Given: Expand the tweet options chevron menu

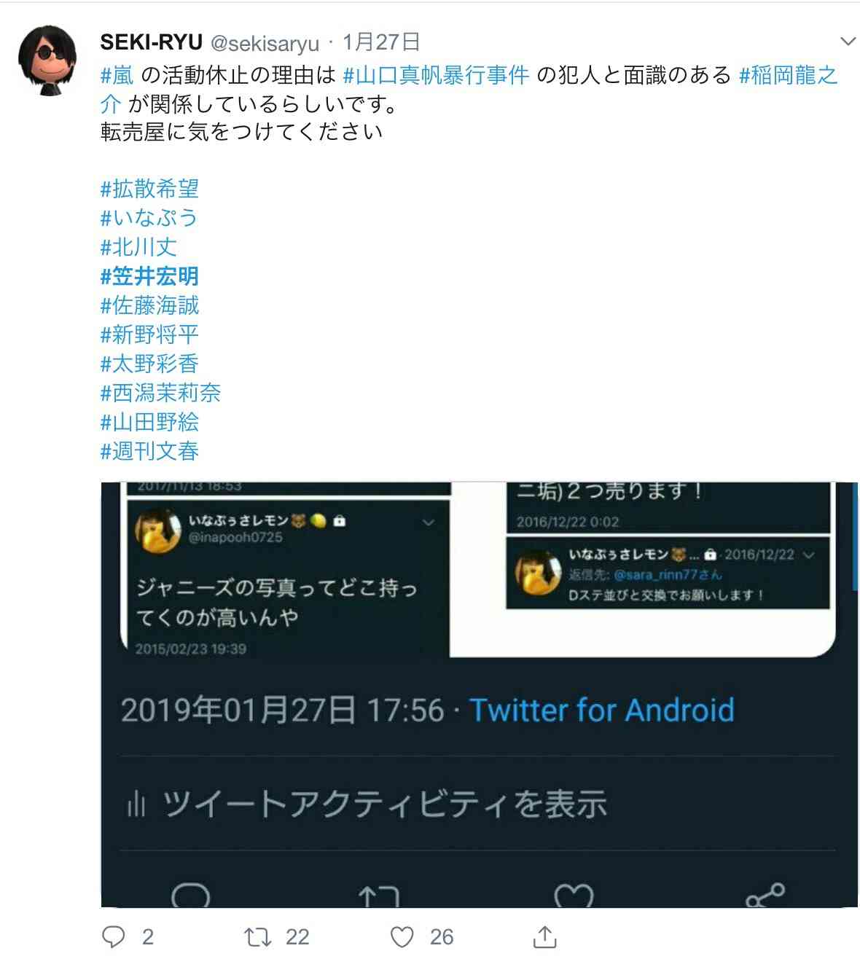Looking at the screenshot, I should click(848, 42).
